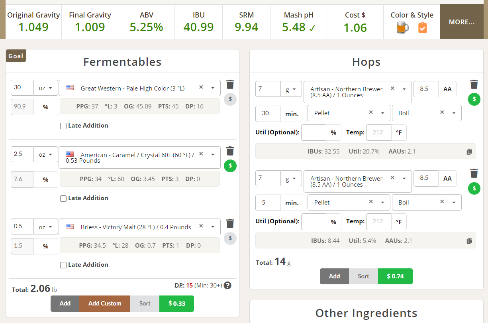This screenshot has width=488, height=323.
Task: Enable Late Addition for Pale High Color
Action: coord(63,126)
